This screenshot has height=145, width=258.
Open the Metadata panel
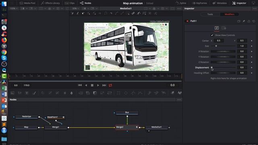click(220, 3)
